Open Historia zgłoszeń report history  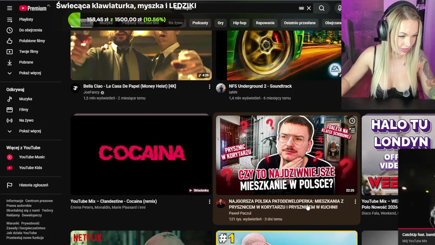pyautogui.click(x=33, y=185)
